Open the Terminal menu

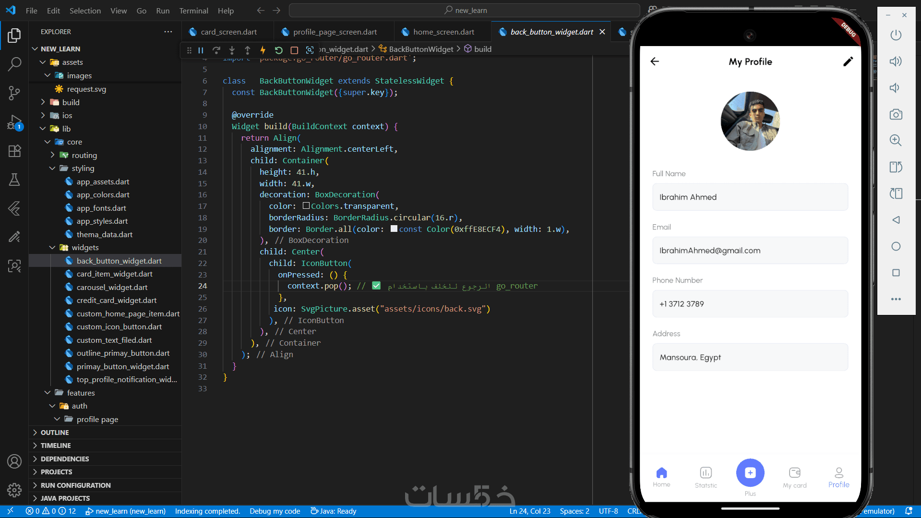point(193,11)
